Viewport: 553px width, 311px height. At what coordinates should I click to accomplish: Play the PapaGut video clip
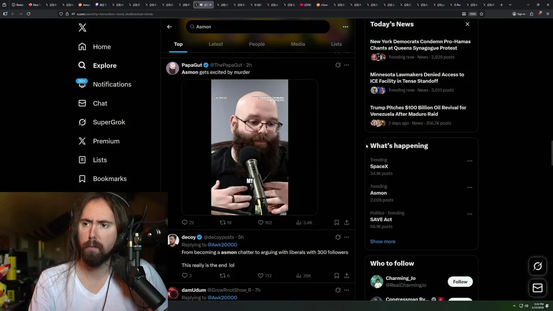click(x=249, y=147)
